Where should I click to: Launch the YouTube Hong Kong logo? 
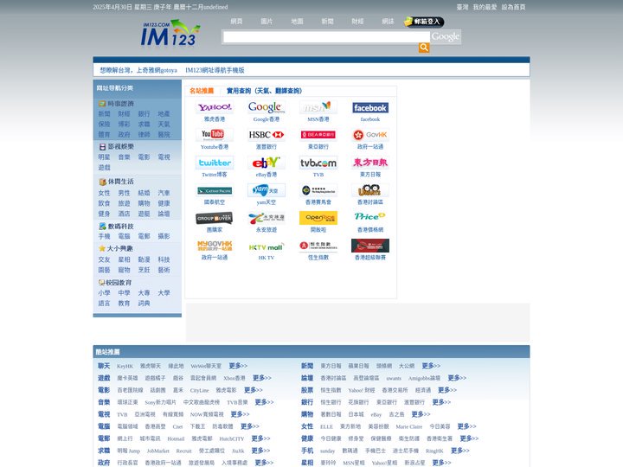[x=215, y=135]
